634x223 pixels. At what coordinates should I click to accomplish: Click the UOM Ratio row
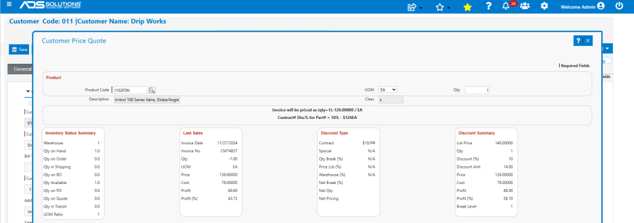click(72, 214)
